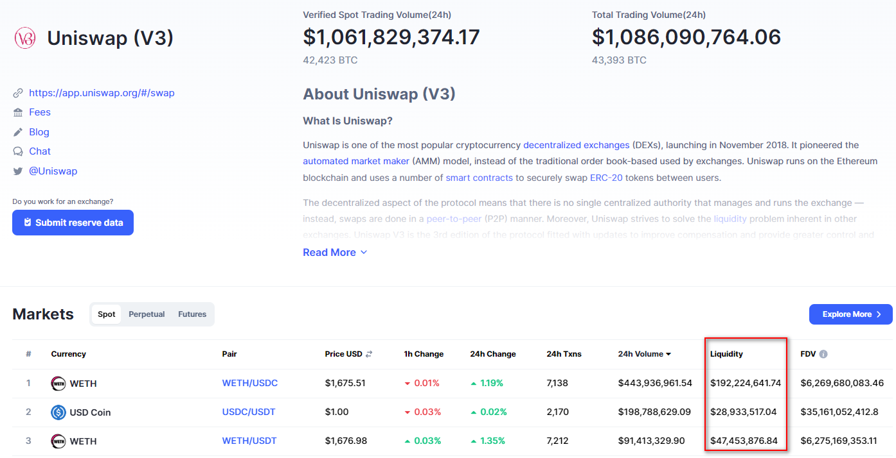This screenshot has width=896, height=458.
Task: Click the WETH coin icon in row 3
Action: (x=58, y=441)
